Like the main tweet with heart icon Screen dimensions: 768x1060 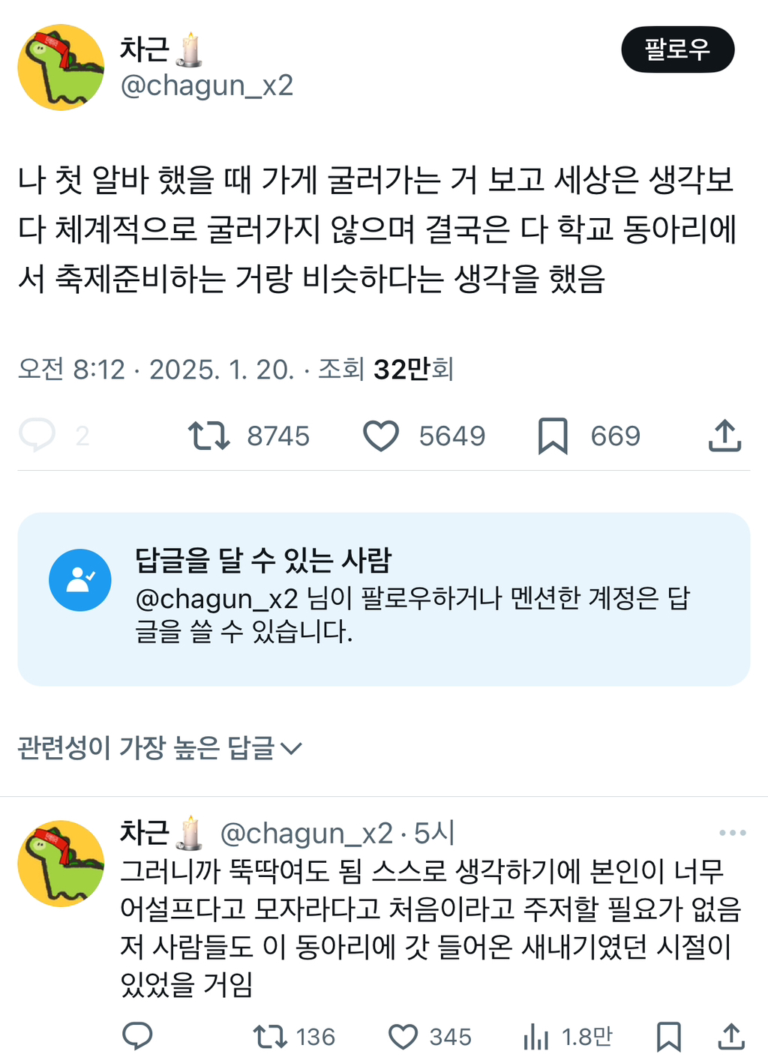381,436
